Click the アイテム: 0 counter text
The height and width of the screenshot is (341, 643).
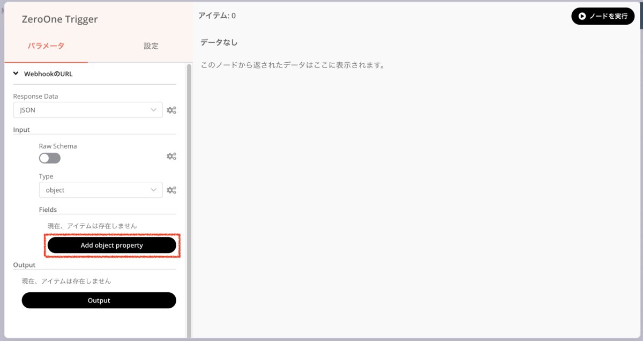click(217, 16)
